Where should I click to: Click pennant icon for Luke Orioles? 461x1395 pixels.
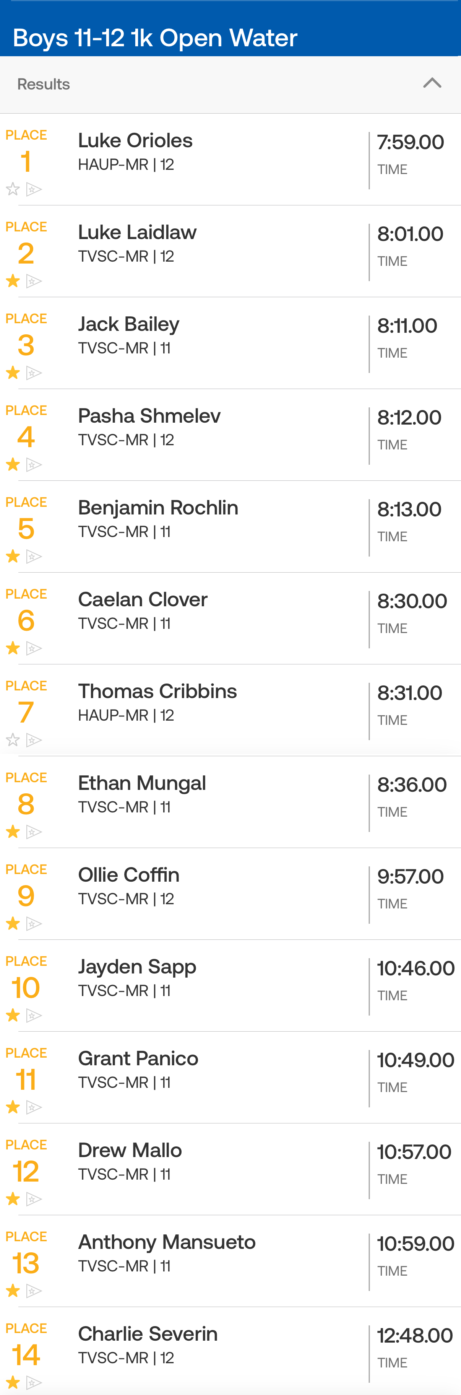tap(34, 190)
